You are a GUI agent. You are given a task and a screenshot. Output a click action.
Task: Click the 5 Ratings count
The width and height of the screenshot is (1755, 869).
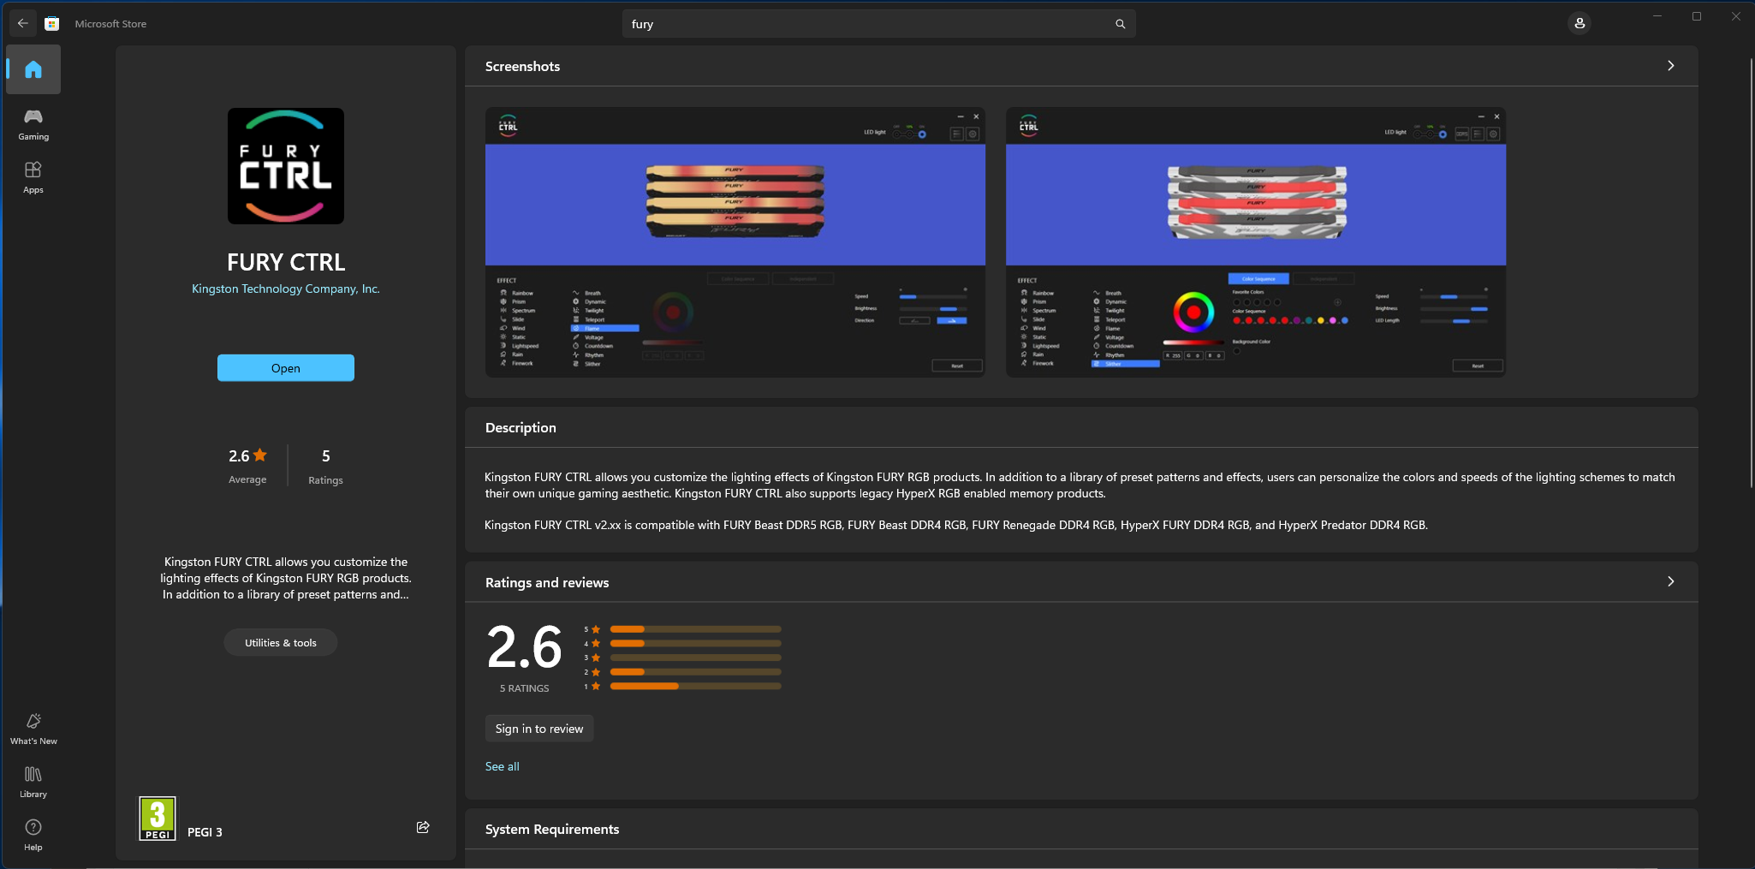[x=325, y=467]
